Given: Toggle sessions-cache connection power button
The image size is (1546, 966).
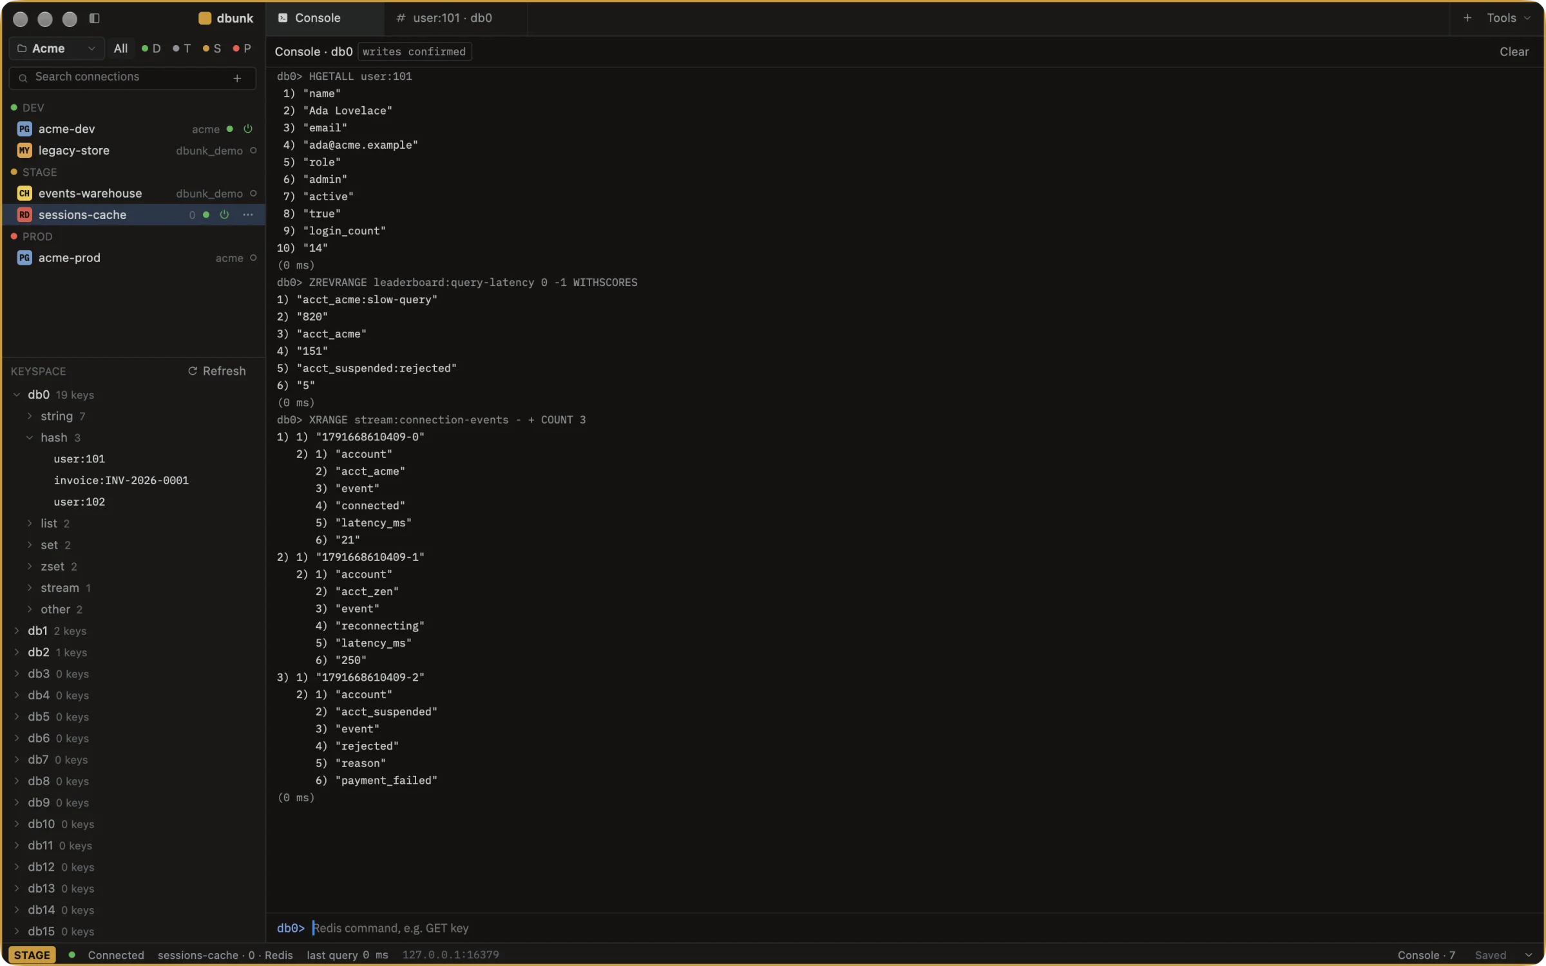Looking at the screenshot, I should [224, 214].
